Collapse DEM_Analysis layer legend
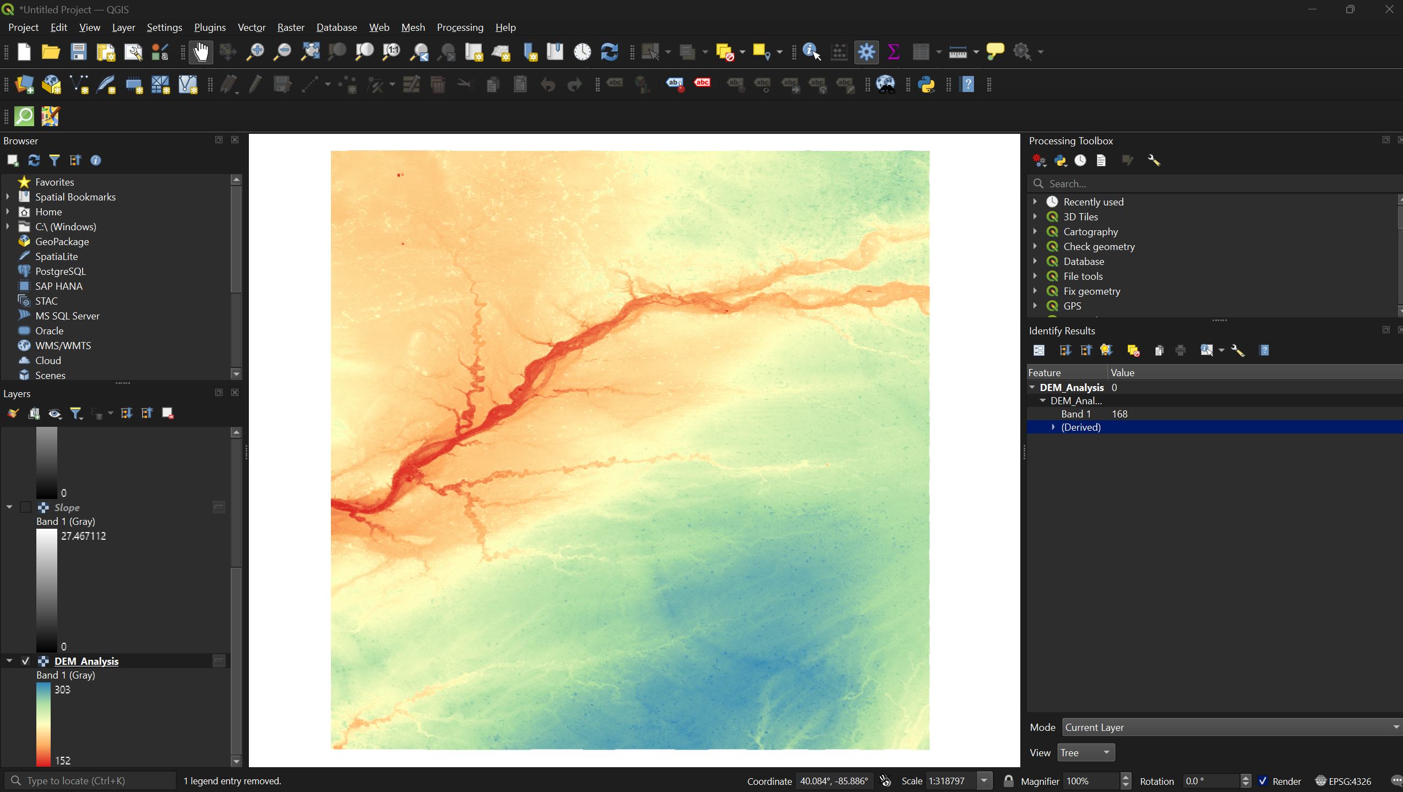Image resolution: width=1403 pixels, height=792 pixels. point(9,661)
